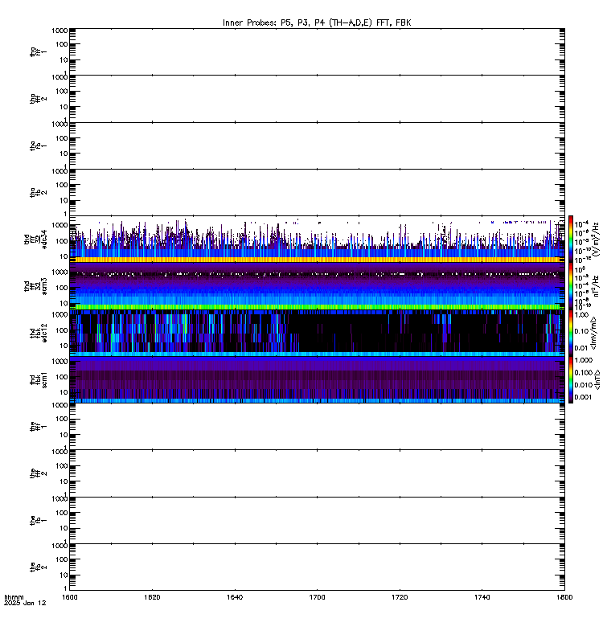Screen dimensions: 603x643
Task: Click the nT²/Hz rainbow color bar
Action: tap(571, 286)
